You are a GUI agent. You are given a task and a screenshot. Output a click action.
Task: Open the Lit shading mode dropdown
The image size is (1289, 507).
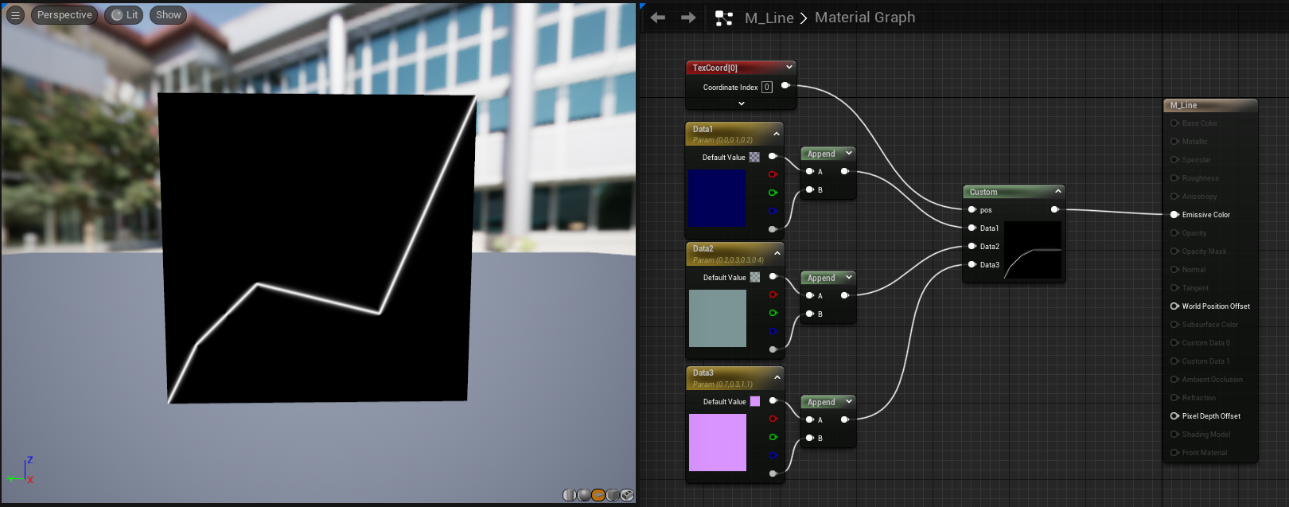coord(124,15)
